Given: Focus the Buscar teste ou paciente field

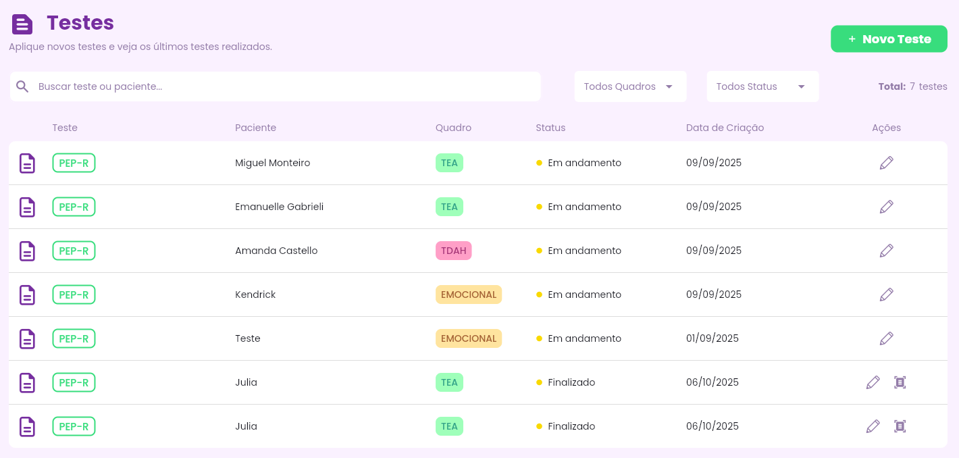Looking at the screenshot, I should (x=284, y=86).
